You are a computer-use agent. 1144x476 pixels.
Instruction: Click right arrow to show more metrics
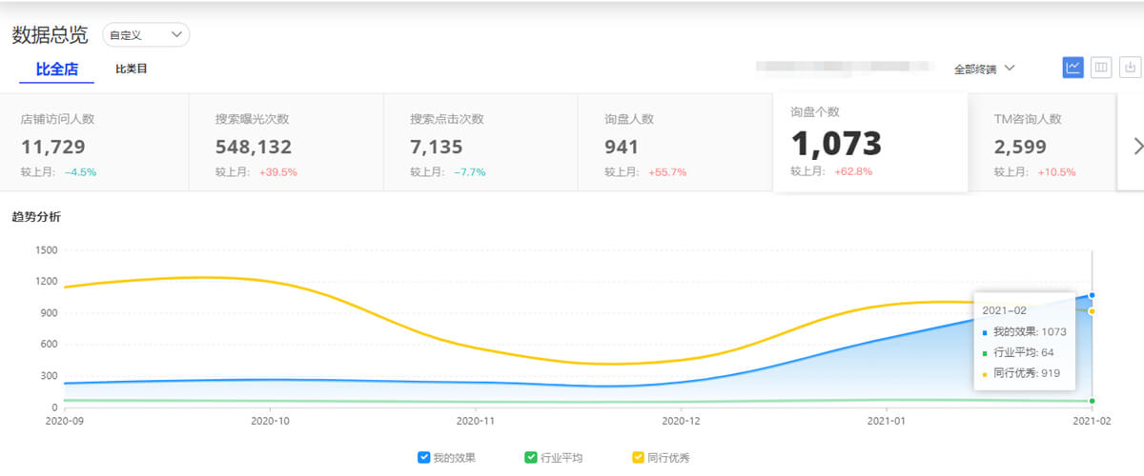tap(1137, 146)
